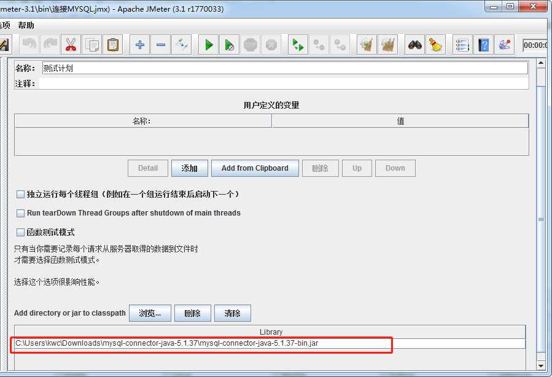
Task: Click the Copy icon in the toolbar
Action: click(x=92, y=45)
